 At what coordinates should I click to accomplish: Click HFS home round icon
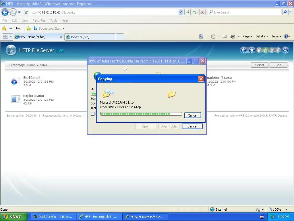[252, 50]
